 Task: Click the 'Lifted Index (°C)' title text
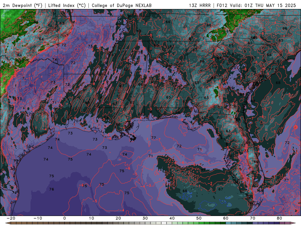pos(67,5)
